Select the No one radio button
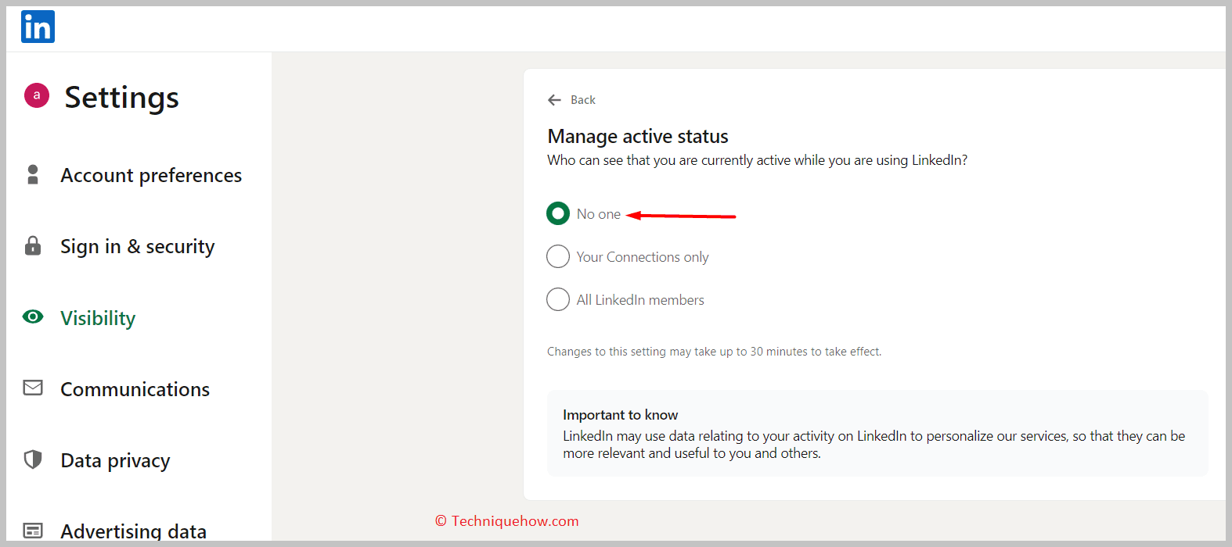Screen dimensions: 1232x547 tap(558, 213)
